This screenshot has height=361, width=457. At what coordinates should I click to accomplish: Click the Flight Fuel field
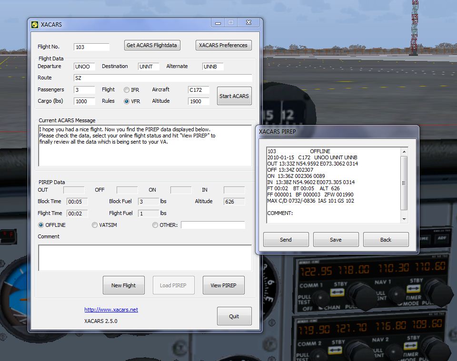149,214
